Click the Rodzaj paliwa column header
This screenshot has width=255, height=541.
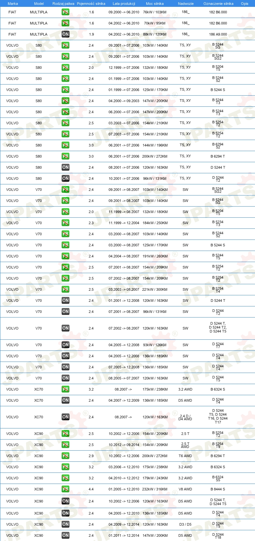(x=63, y=4)
